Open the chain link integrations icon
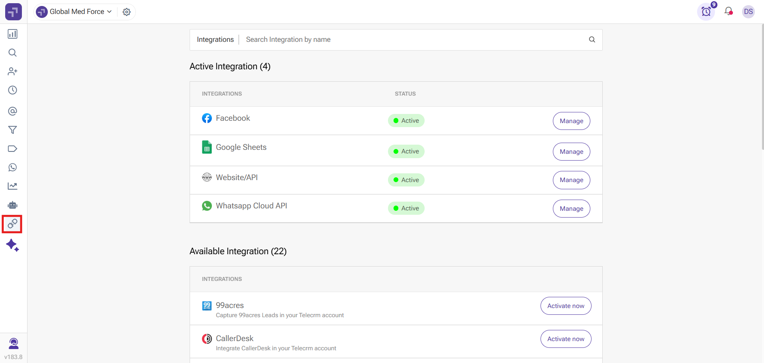The width and height of the screenshot is (764, 363). click(12, 224)
